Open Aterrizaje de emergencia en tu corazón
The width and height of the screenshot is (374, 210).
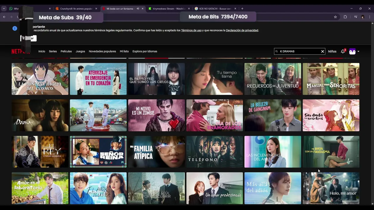98,79
